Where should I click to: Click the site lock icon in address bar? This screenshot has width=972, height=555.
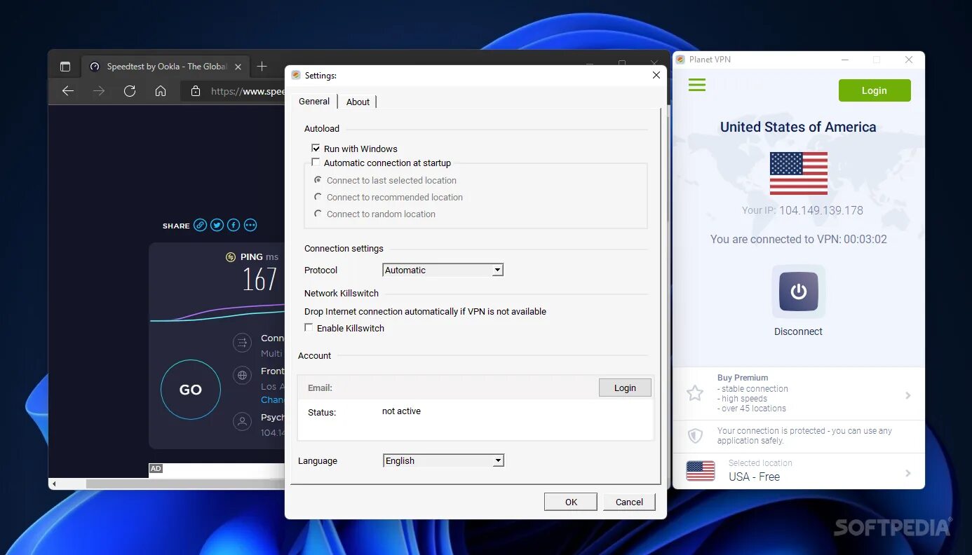click(x=196, y=91)
